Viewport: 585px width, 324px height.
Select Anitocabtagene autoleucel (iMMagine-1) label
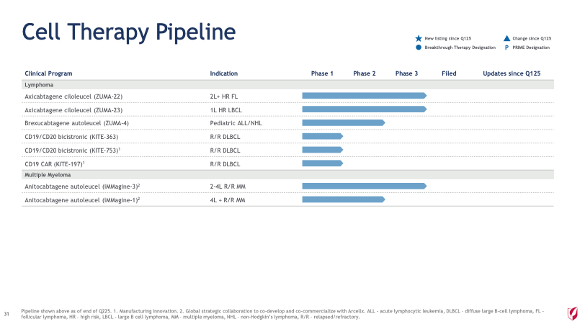click(82, 200)
